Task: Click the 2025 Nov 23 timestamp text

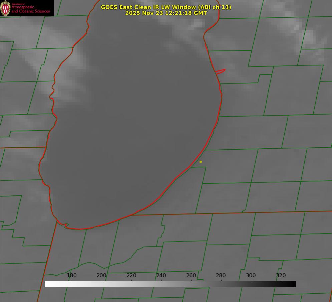Action: (166, 13)
